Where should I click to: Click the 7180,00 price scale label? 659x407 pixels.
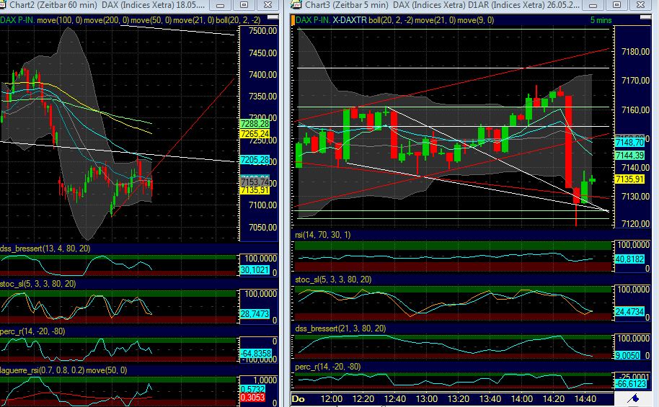pos(635,52)
